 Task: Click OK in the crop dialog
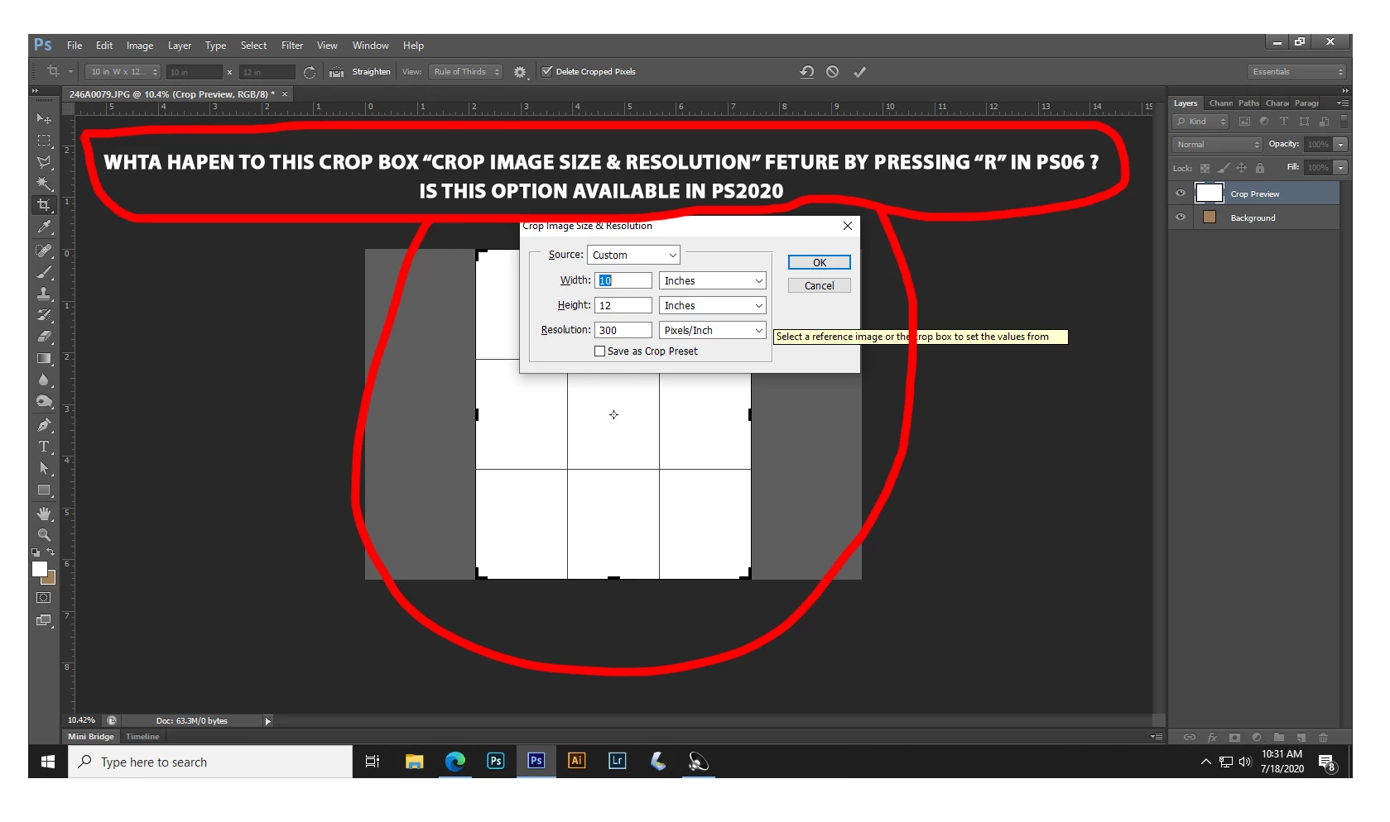tap(820, 262)
